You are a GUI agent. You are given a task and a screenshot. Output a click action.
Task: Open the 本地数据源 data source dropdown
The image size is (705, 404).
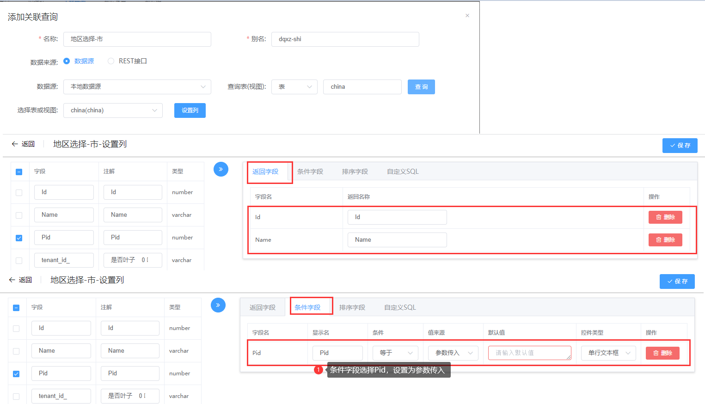click(x=137, y=87)
